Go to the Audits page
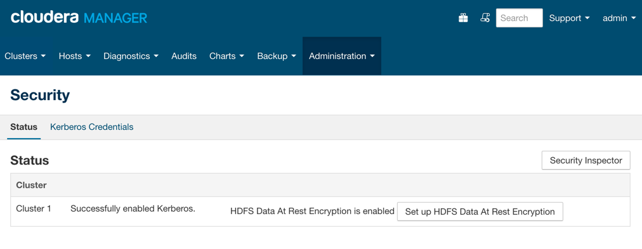This screenshot has height=249, width=642. pyautogui.click(x=184, y=56)
